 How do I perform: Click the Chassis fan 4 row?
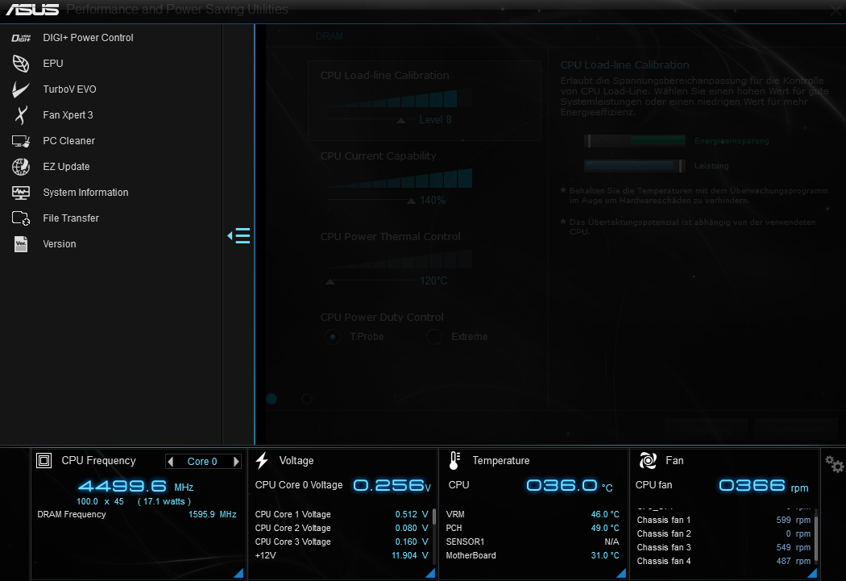coord(724,561)
